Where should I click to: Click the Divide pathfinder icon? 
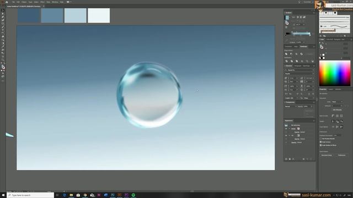286,61
